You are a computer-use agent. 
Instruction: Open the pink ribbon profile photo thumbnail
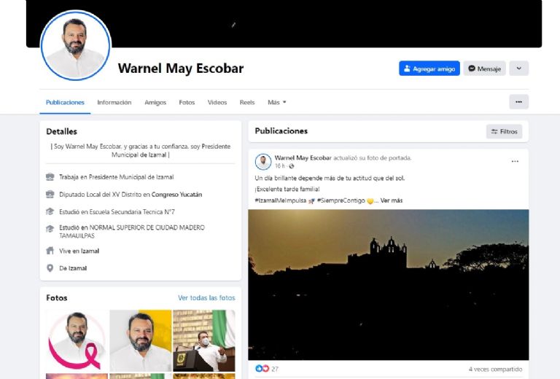77,340
